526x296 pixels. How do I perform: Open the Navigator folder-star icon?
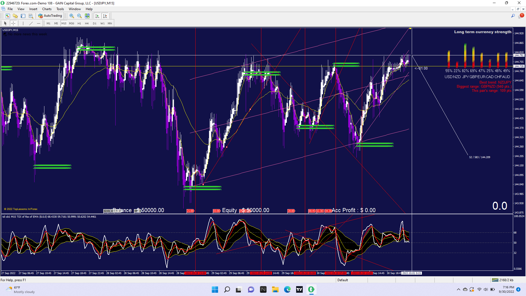pos(15,16)
